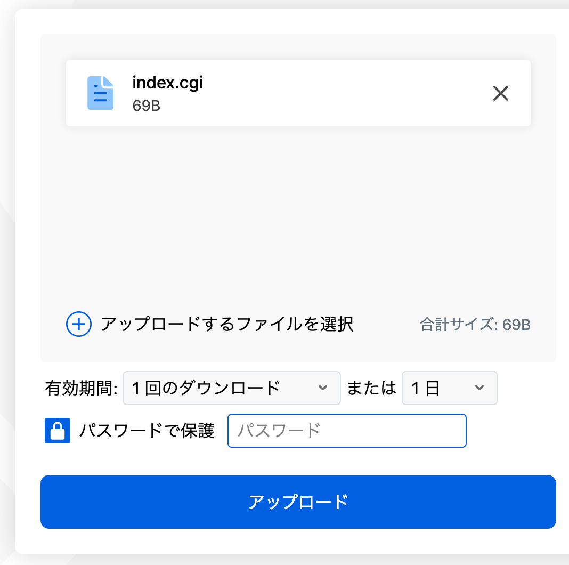The width and height of the screenshot is (569, 565).
Task: Click the index.cgi file name
Action: 168,83
